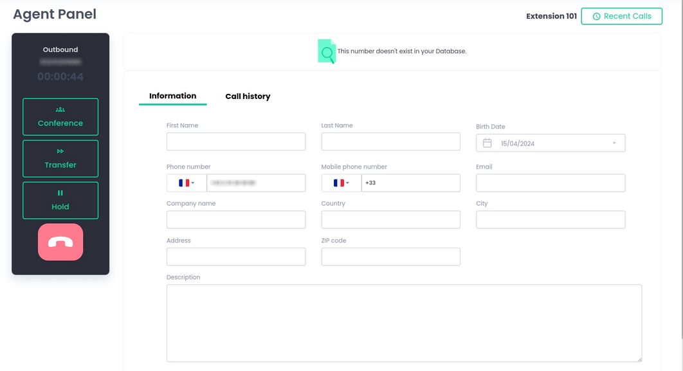The width and height of the screenshot is (683, 371).
Task: Focus the Last Name input
Action: pos(390,142)
